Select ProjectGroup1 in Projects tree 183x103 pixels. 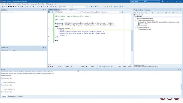click(139, 15)
